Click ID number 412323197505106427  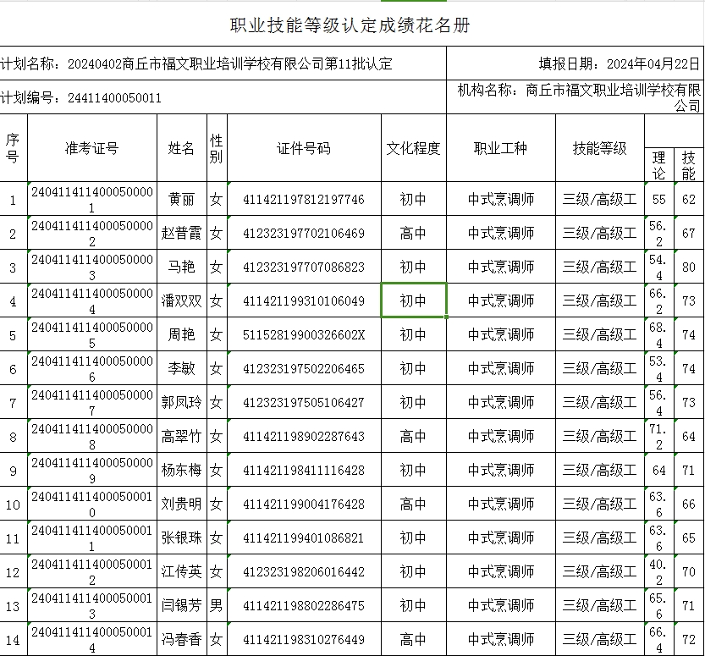pyautogui.click(x=304, y=402)
